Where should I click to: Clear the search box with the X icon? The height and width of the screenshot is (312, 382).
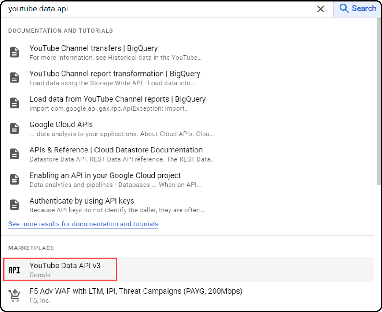coord(321,9)
